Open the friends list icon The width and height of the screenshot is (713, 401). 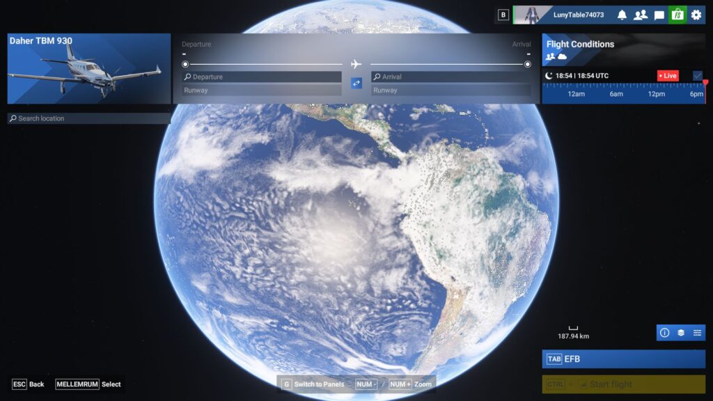click(640, 15)
